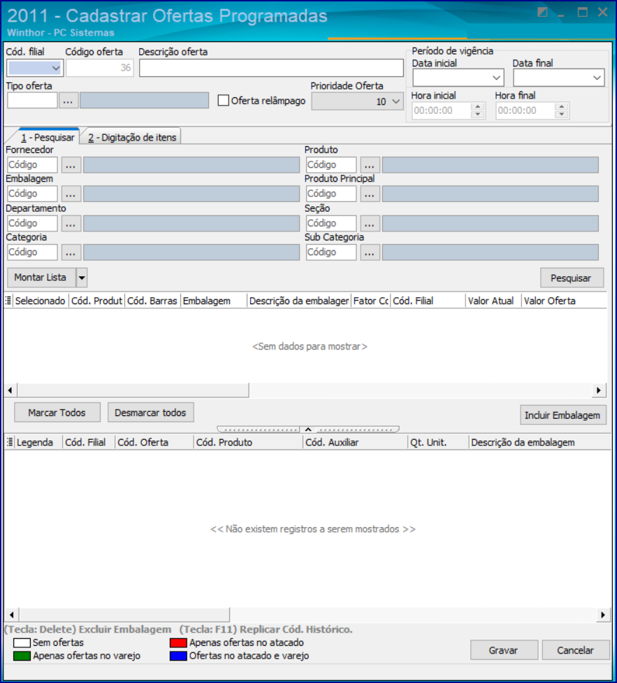The width and height of the screenshot is (617, 683).
Task: Click lower grid scroll left arrow
Action: (11, 615)
